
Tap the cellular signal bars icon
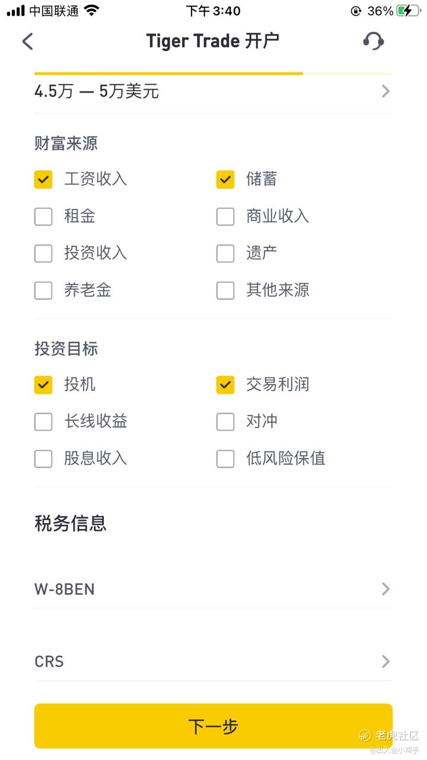pyautogui.click(x=16, y=11)
